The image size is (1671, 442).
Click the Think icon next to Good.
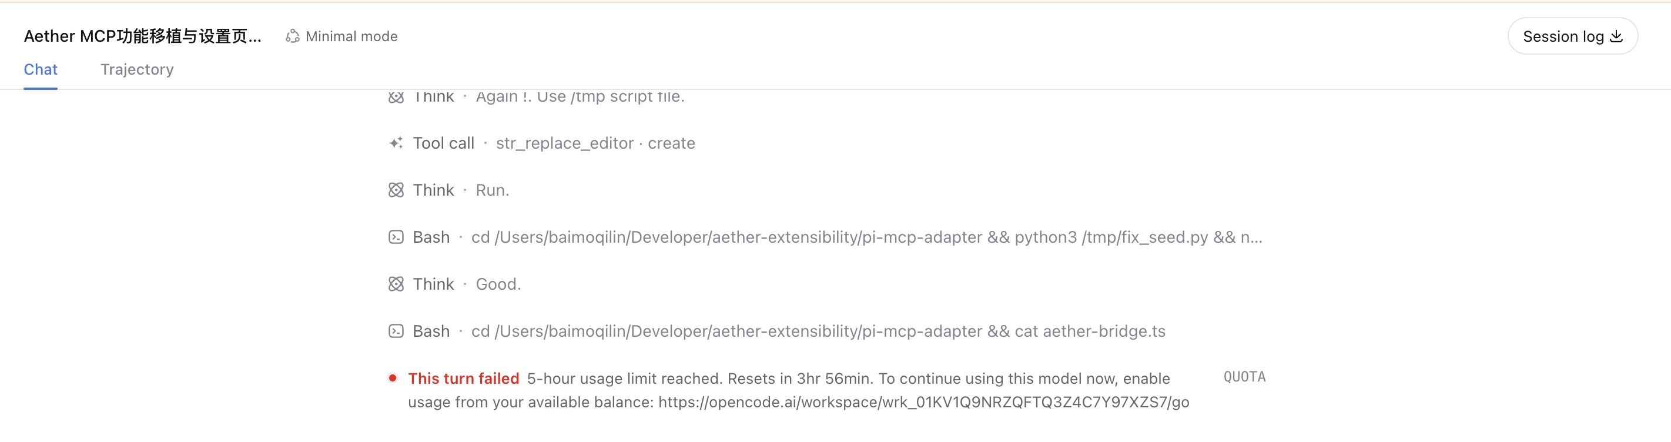[396, 284]
